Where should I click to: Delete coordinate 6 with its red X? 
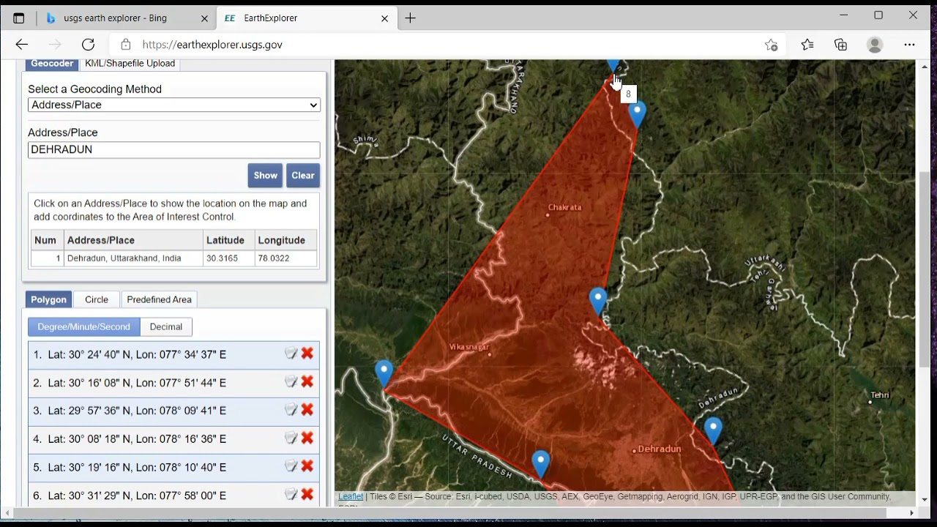(307, 495)
